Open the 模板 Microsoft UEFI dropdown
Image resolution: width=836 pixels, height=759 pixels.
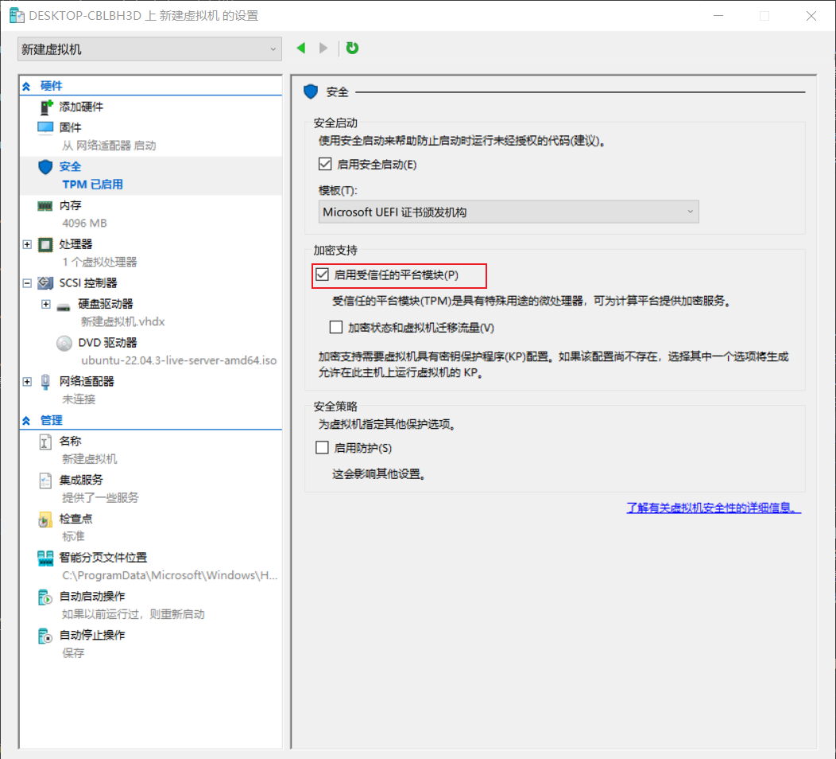pyautogui.click(x=508, y=212)
